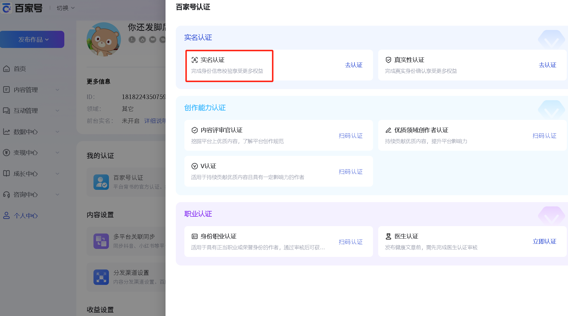This screenshot has height=316, width=568.
Task: Click the 实名认证 face-scan icon
Action: click(195, 60)
